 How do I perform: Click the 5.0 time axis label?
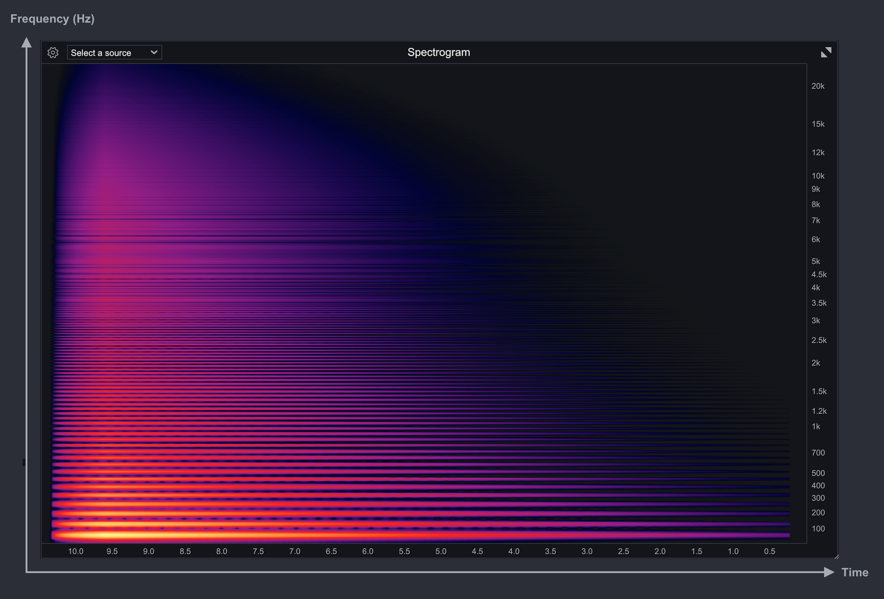click(x=441, y=552)
